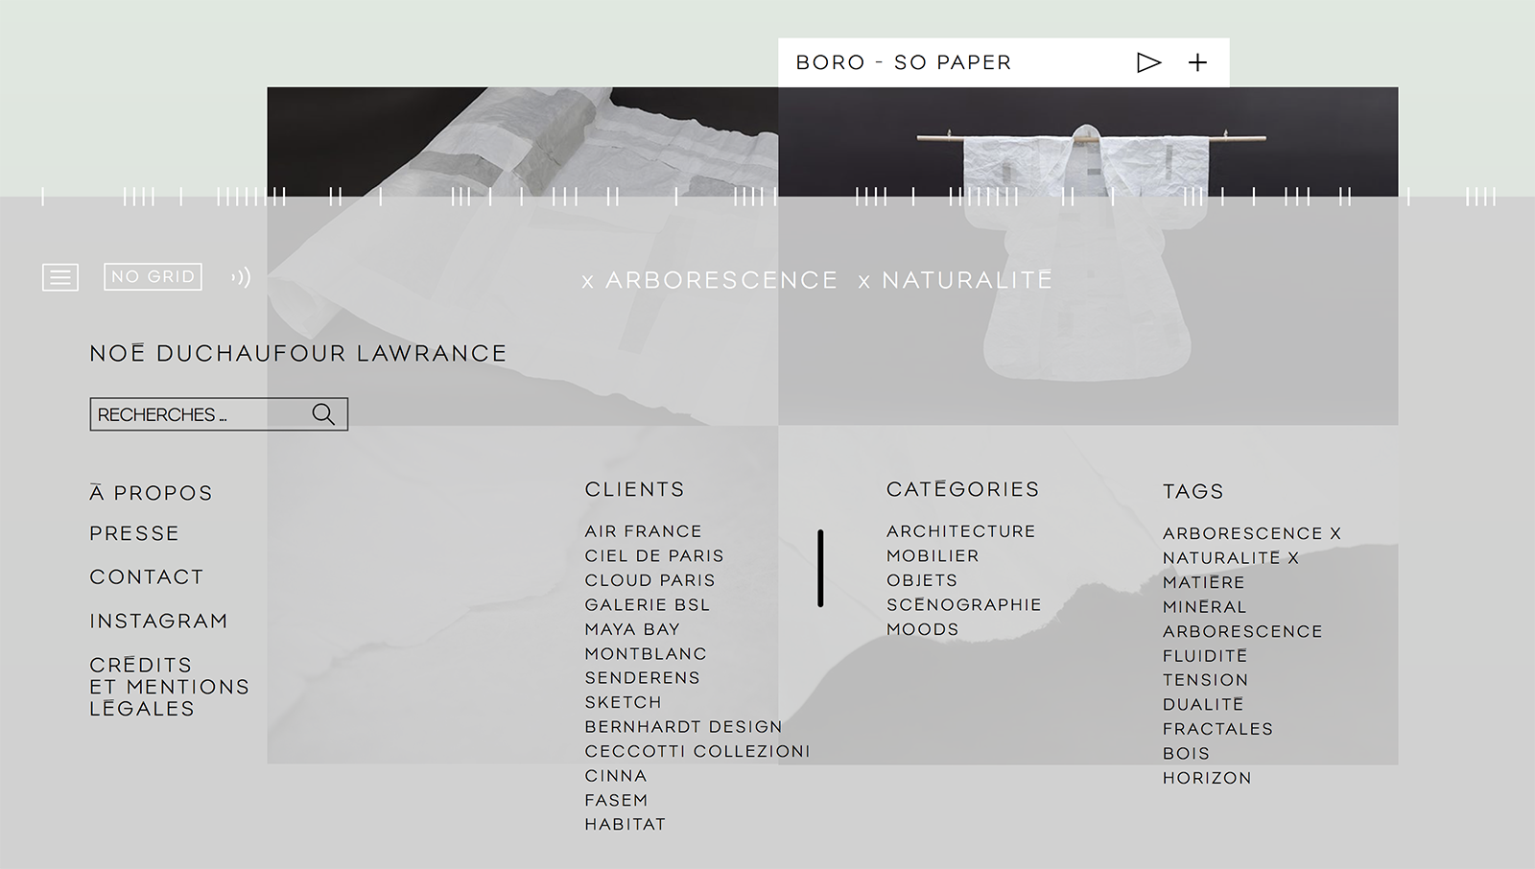Viewport: 1535px width, 869px height.
Task: Select client HABITAT
Action: [625, 824]
